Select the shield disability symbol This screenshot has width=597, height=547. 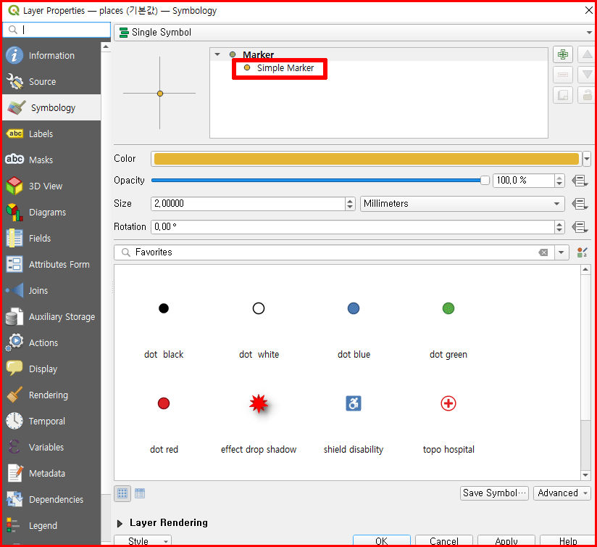[354, 403]
